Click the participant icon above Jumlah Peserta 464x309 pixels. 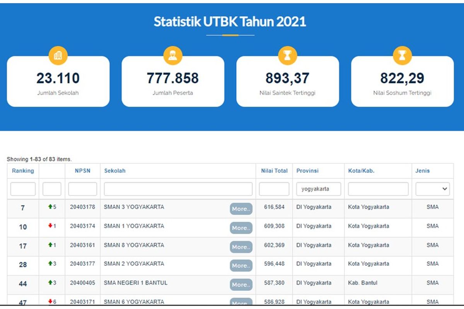pos(172,56)
